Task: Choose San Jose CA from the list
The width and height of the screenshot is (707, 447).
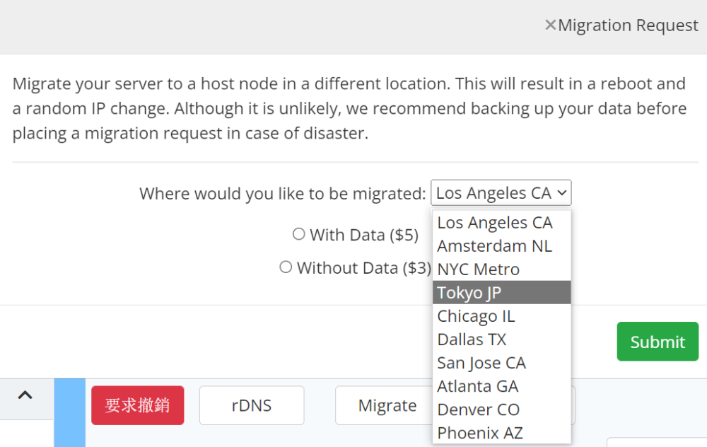Action: [501, 363]
